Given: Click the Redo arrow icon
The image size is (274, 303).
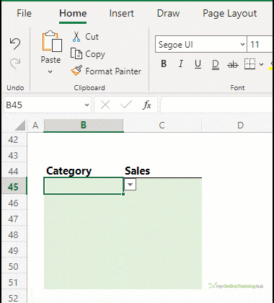Looking at the screenshot, I should [15, 64].
